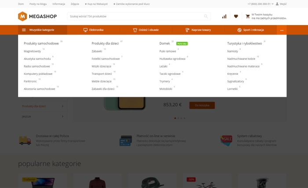Open Elektronika menu item
308x188 pixels.
click(93, 30)
